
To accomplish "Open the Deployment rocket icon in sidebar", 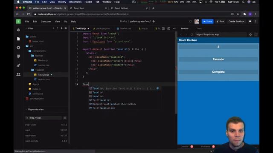I will [x=18, y=65].
